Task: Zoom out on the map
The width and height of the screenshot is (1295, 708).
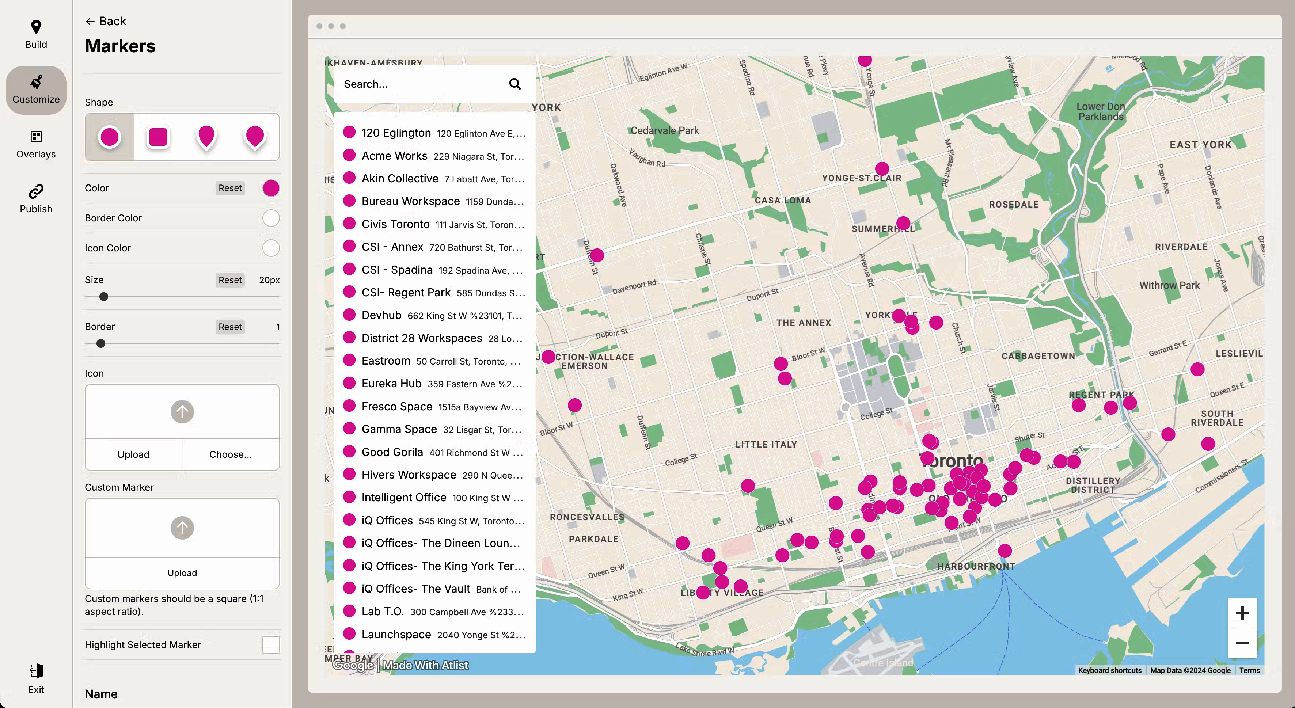Action: coord(1242,643)
